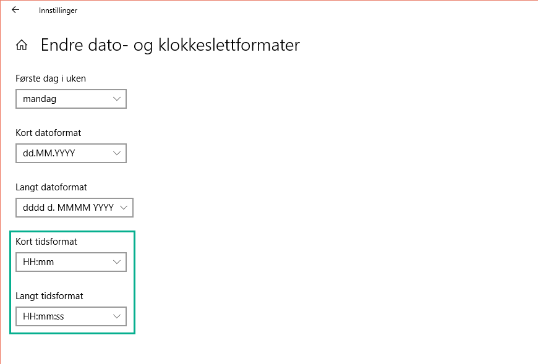The height and width of the screenshot is (364, 538).
Task: Click the chevron beside dddd d. MMMM YYYY
Action: coord(124,208)
